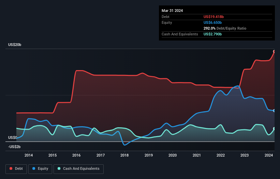The width and height of the screenshot is (280, 179).
Task: Click the US$2.790b cash value
Action: click(212, 34)
